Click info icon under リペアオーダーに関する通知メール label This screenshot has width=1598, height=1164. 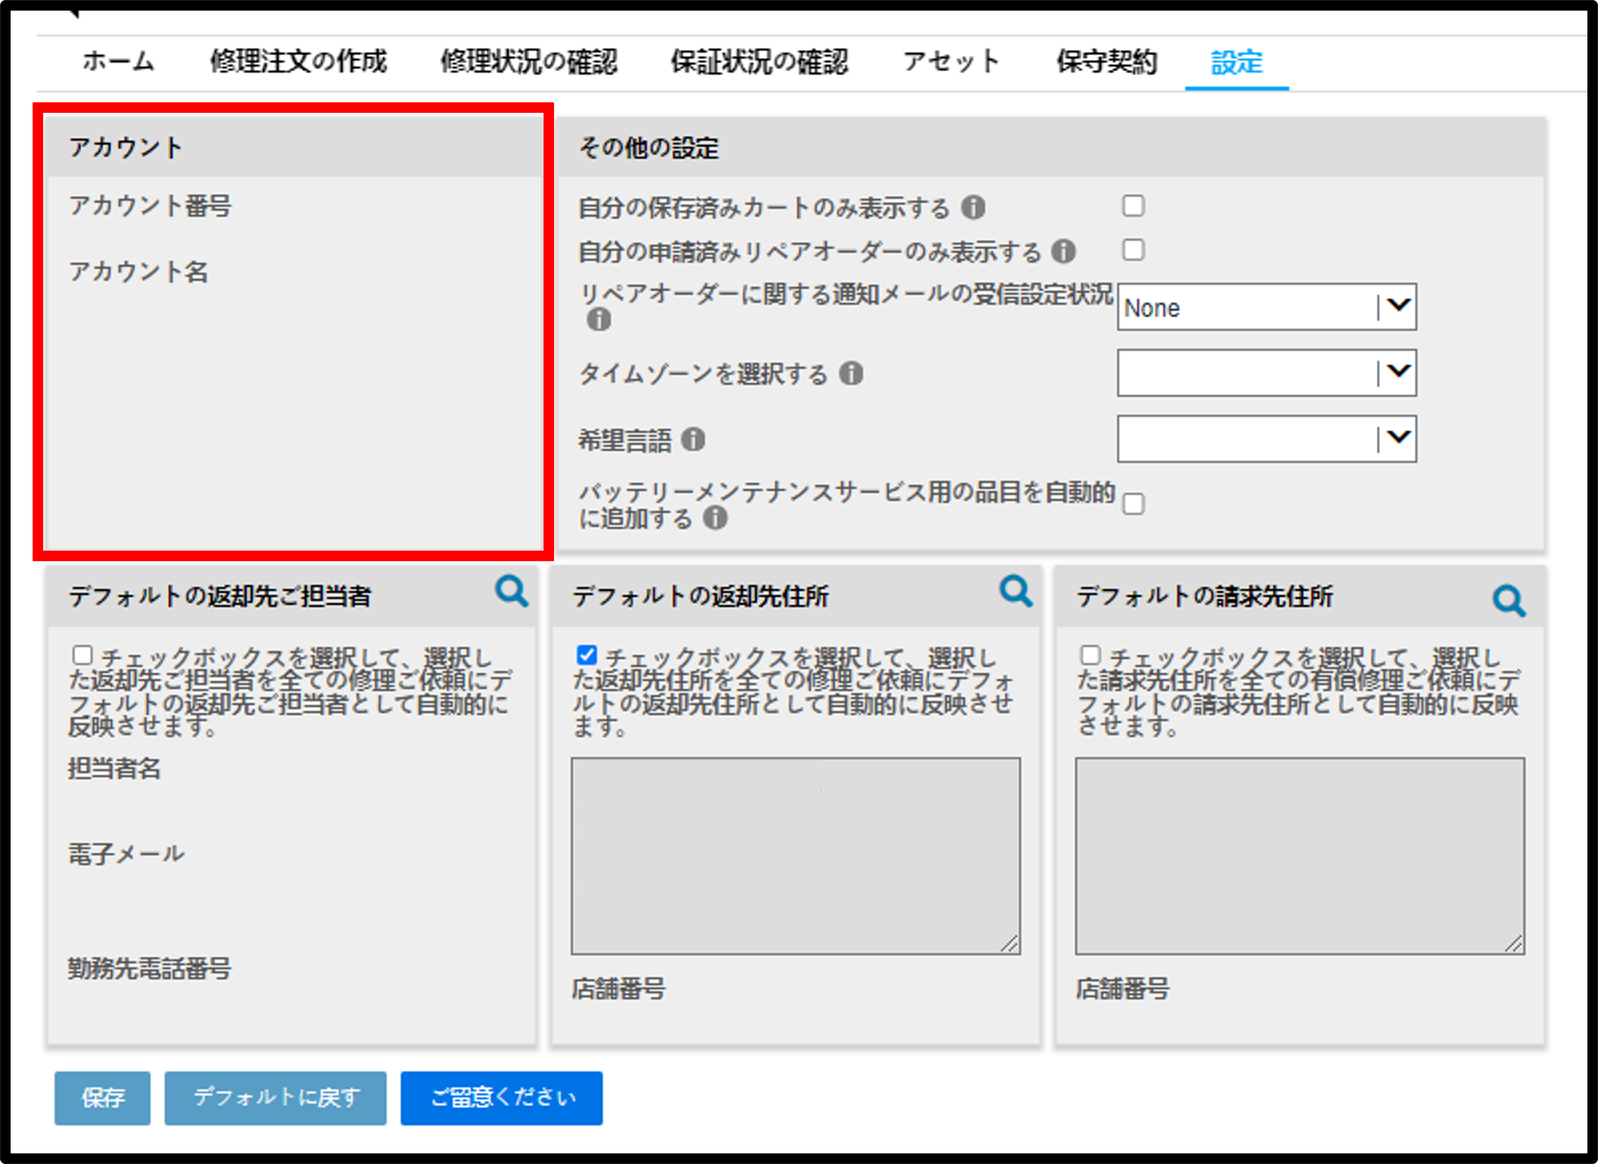pos(599,319)
